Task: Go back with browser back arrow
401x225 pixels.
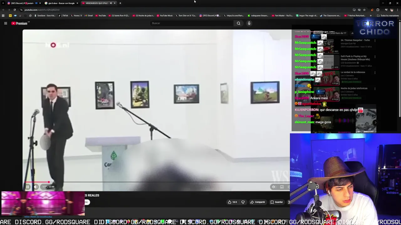Action: (x=3, y=10)
